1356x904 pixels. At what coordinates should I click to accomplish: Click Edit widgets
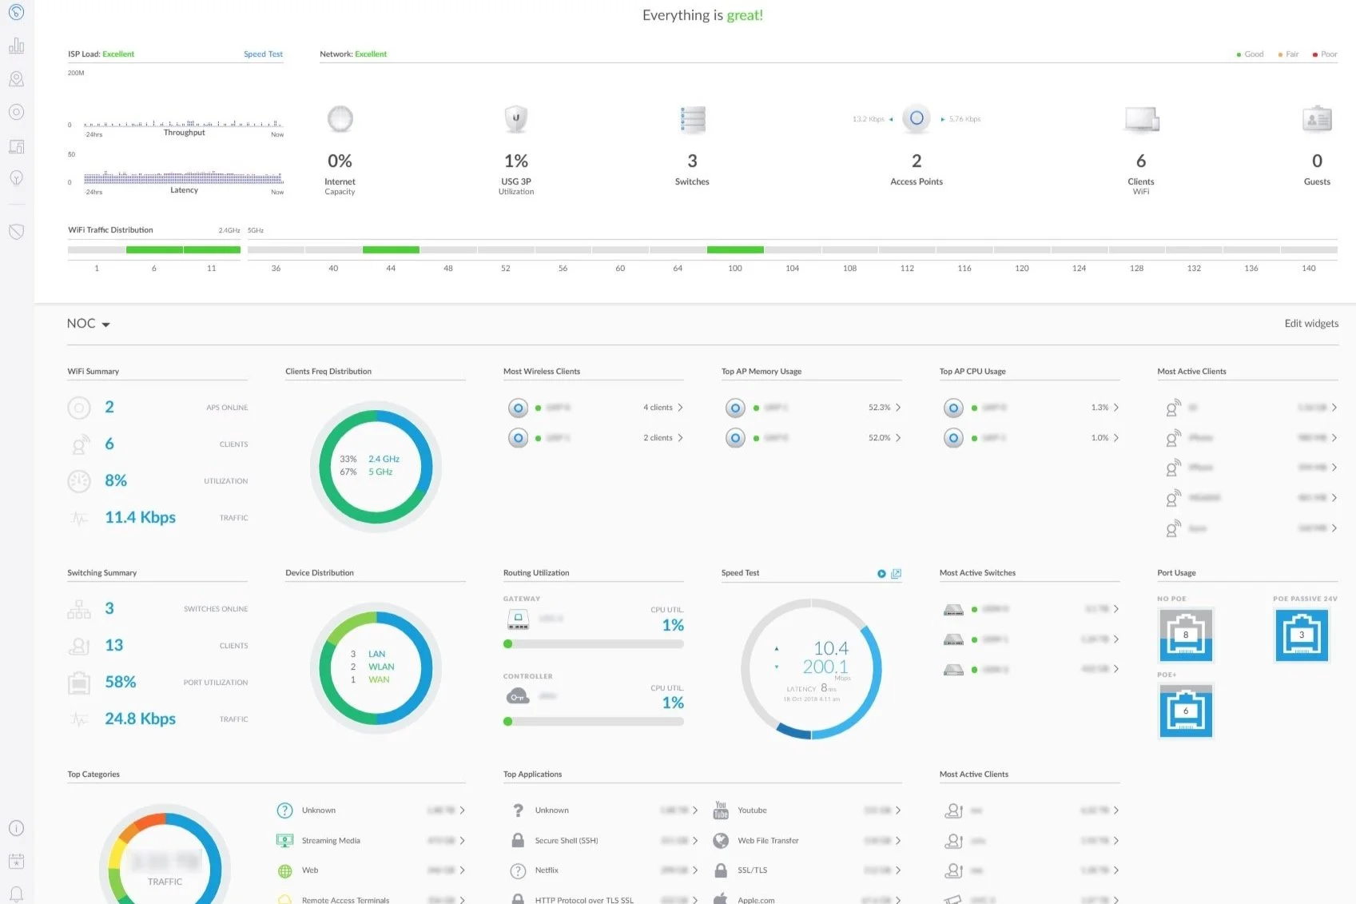pyautogui.click(x=1311, y=324)
